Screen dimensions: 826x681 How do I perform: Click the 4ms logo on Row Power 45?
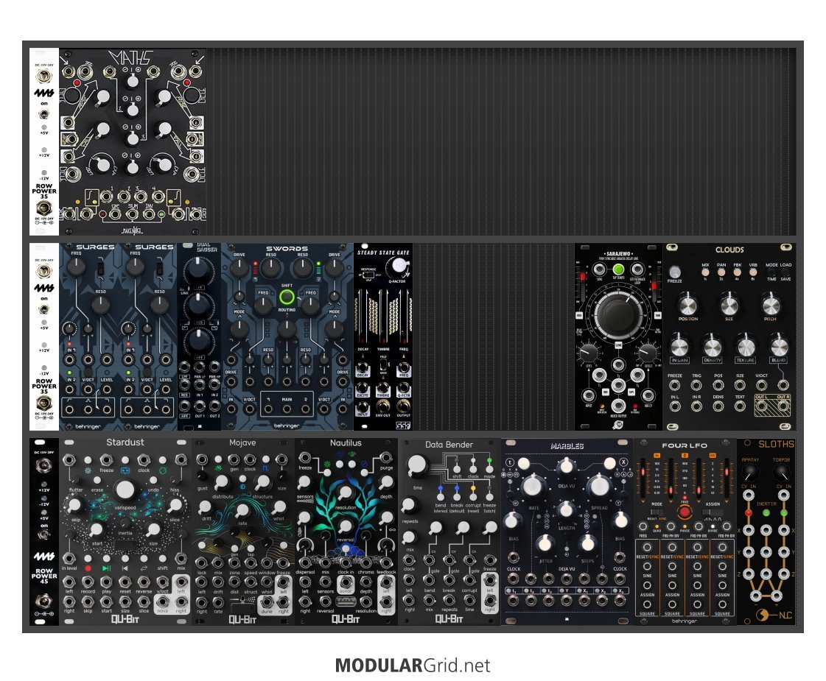[44, 557]
